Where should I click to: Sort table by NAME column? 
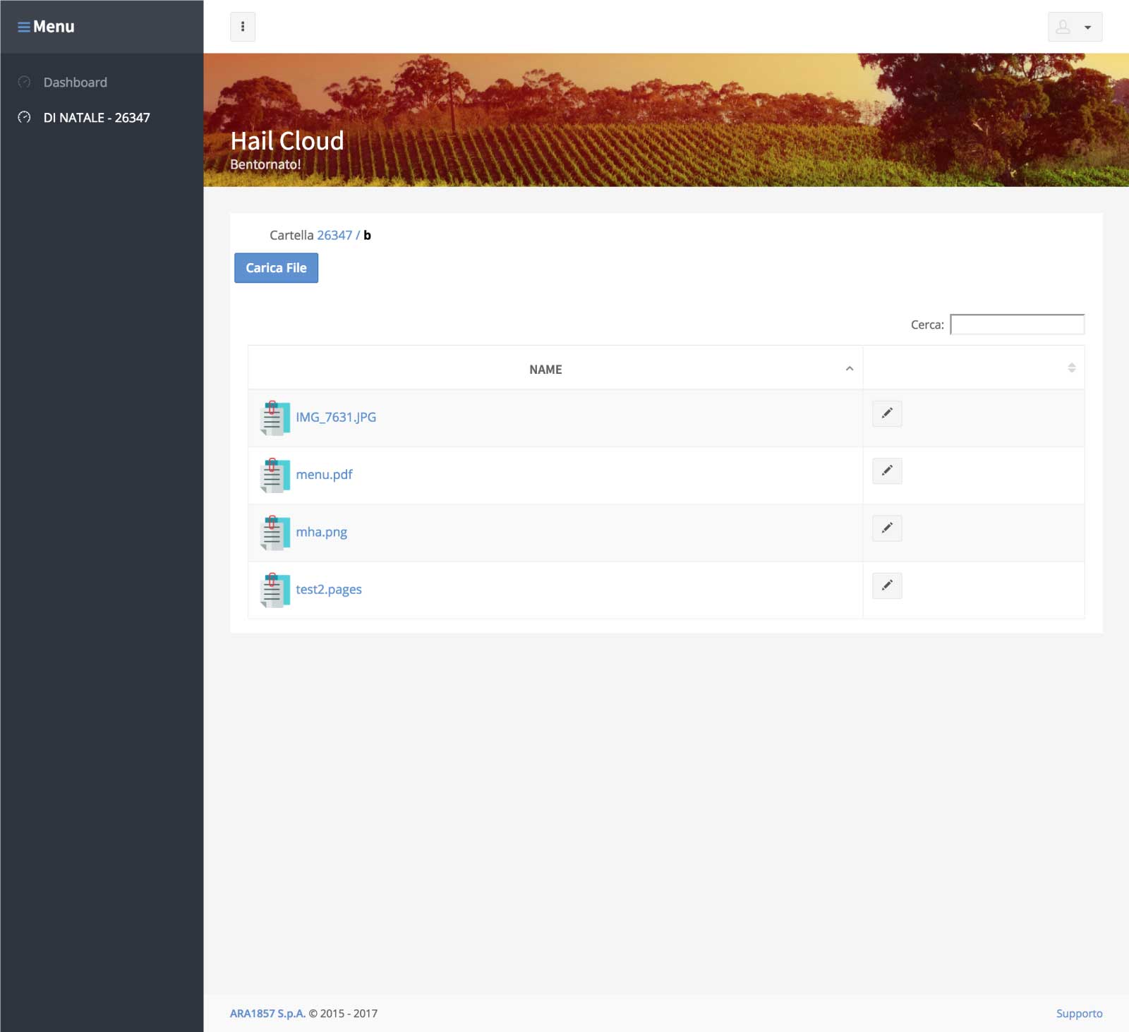pos(555,368)
